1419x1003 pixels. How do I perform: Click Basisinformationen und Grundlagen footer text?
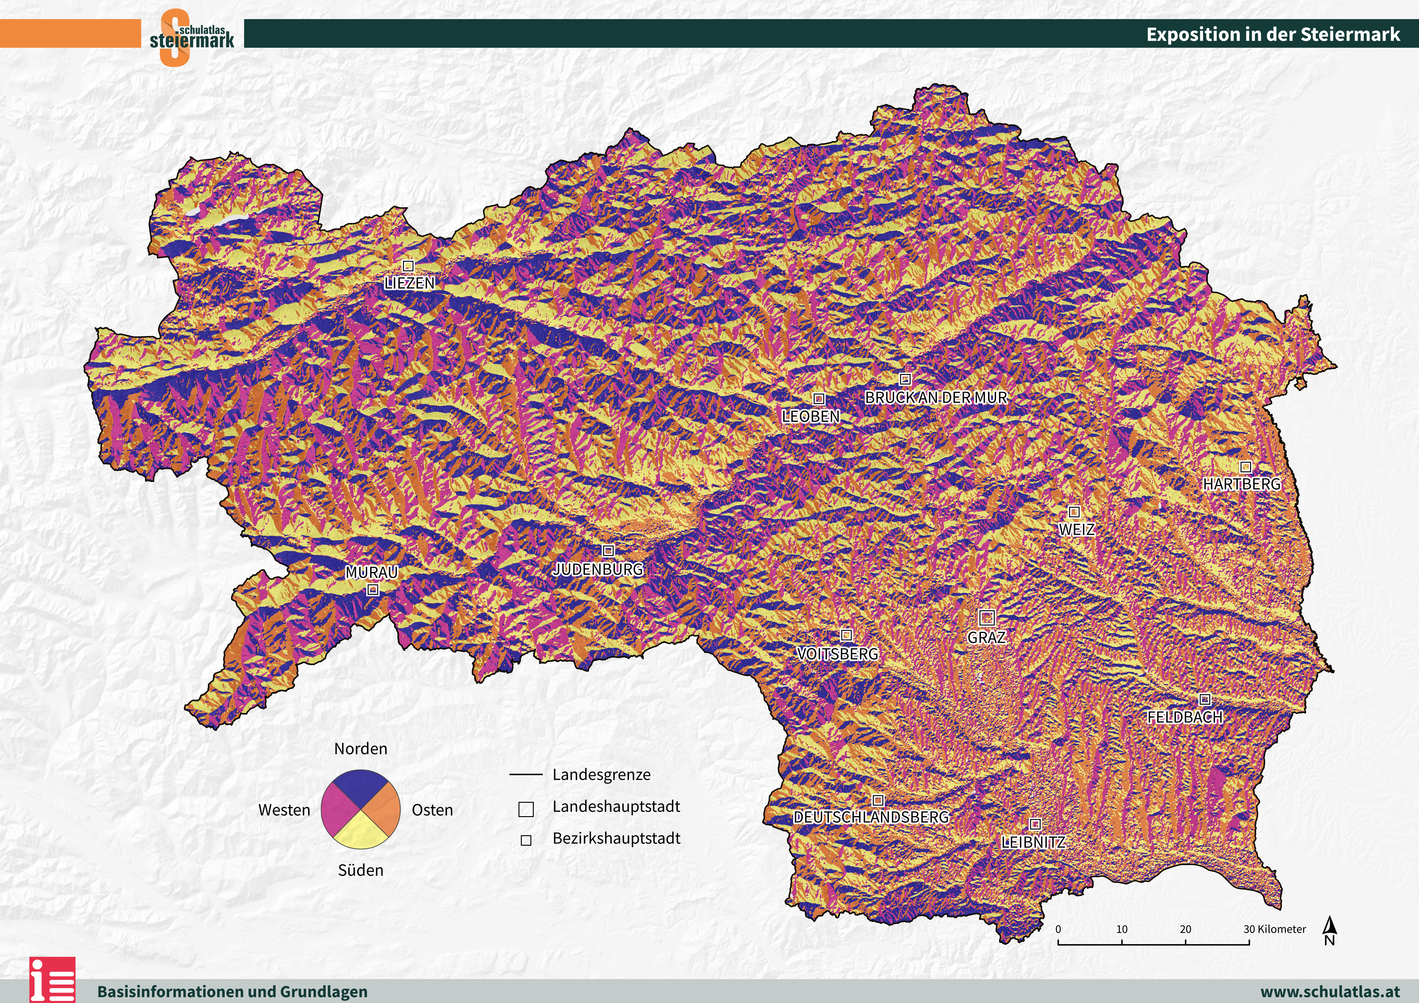pyautogui.click(x=232, y=992)
